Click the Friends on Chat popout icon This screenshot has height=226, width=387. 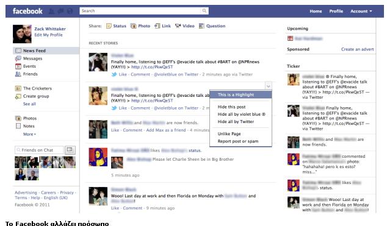point(70,150)
